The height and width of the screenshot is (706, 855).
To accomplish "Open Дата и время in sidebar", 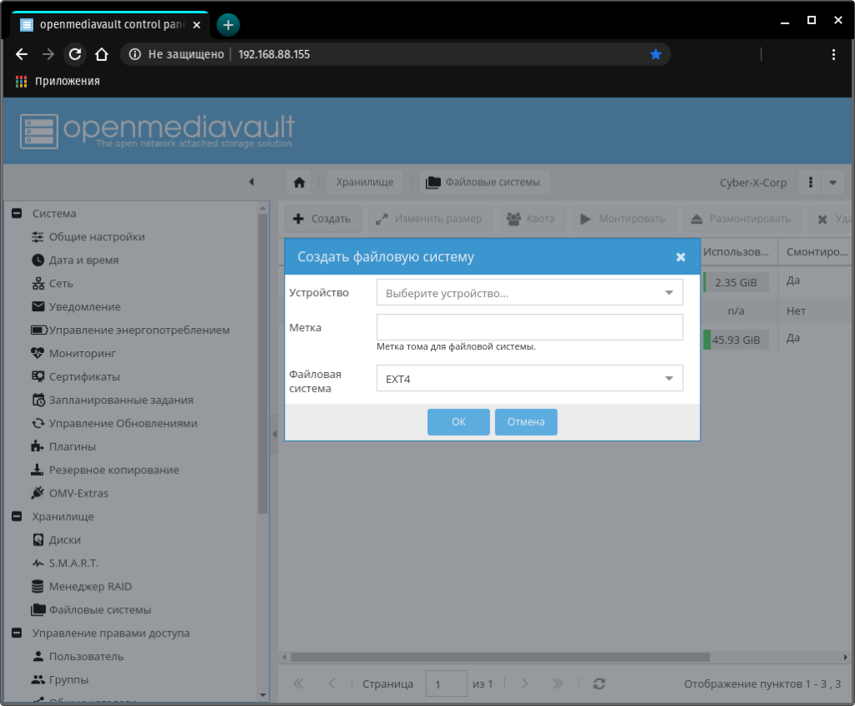I will [83, 260].
